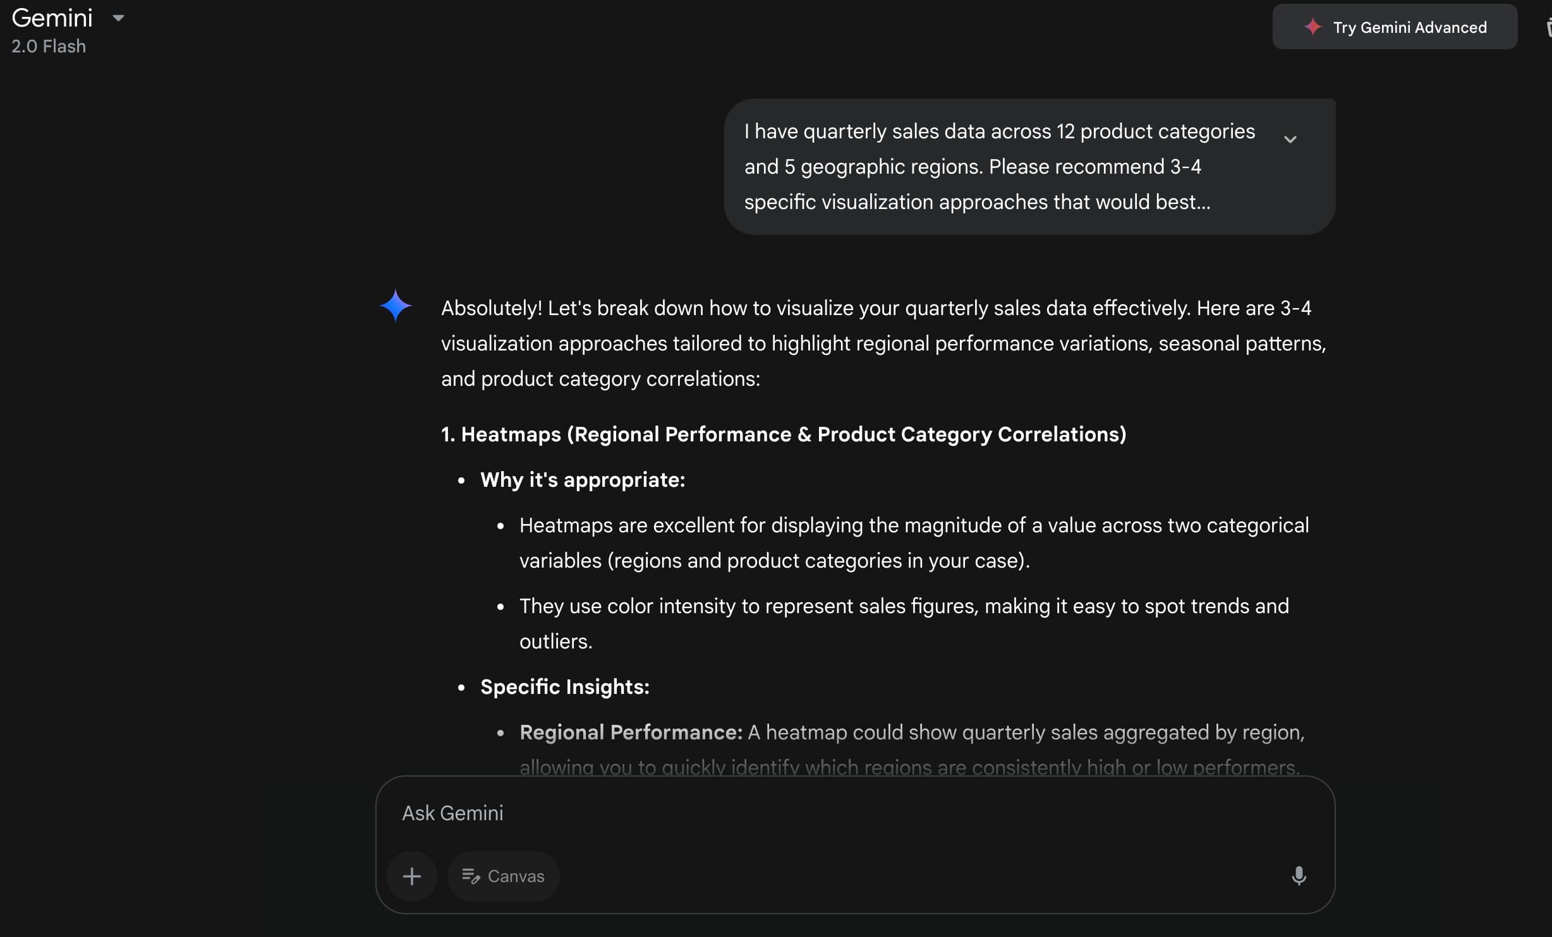
Task: Click the plus icon to attach a file
Action: (411, 876)
